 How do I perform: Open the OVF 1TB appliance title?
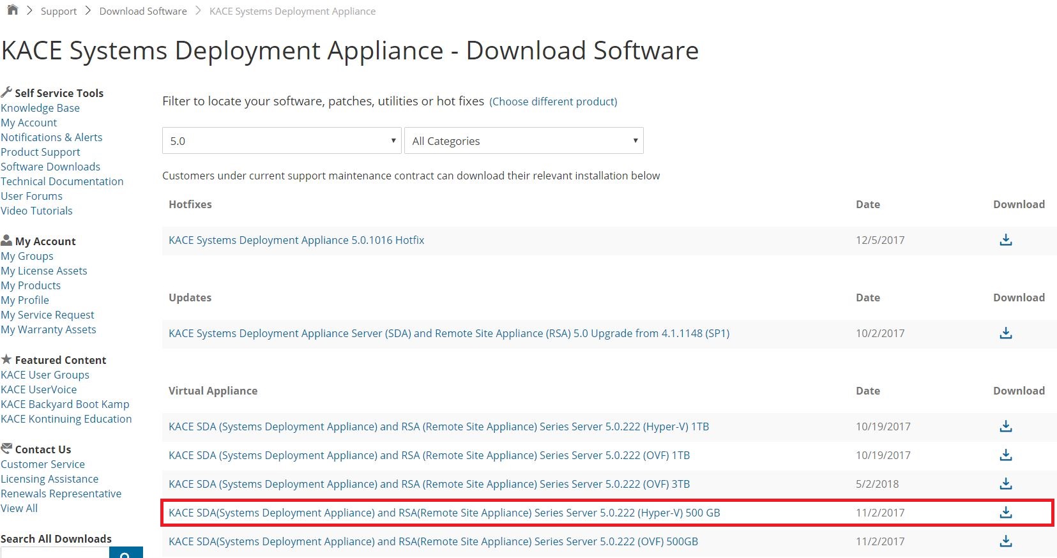pyautogui.click(x=429, y=455)
